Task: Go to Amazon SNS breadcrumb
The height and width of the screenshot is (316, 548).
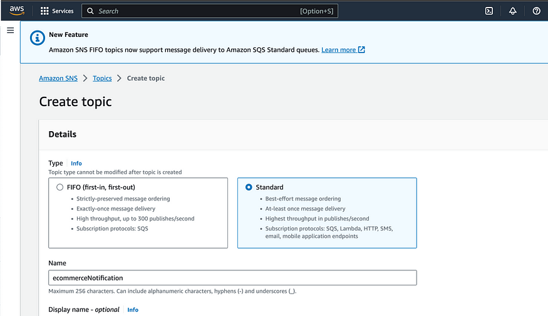Action: (x=59, y=78)
